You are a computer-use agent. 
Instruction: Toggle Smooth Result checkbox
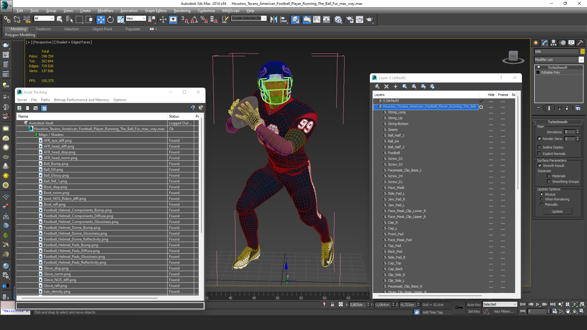click(x=540, y=166)
